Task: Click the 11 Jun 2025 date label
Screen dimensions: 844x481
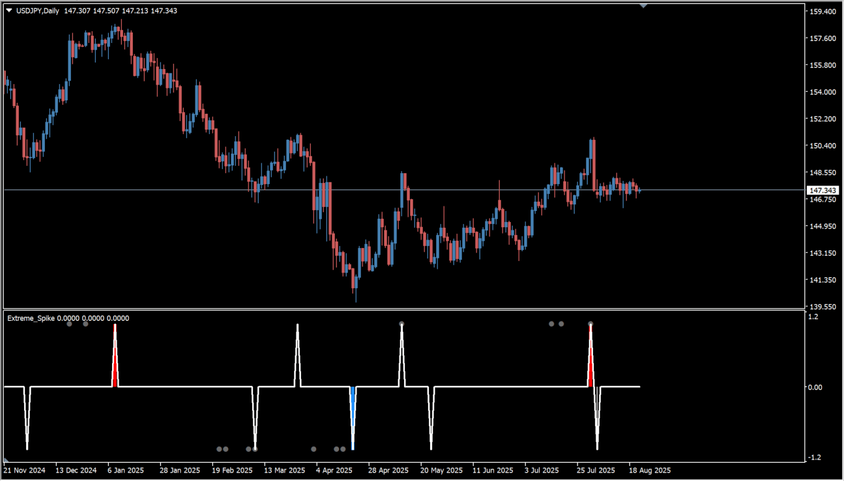Action: click(493, 470)
